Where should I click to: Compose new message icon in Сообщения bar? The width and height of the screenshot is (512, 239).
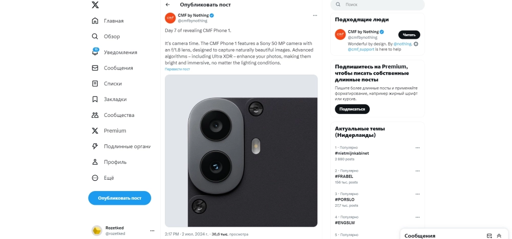tap(489, 236)
